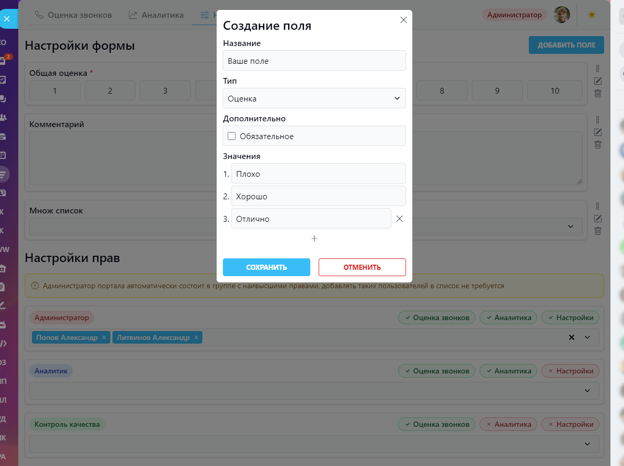
Task: Toggle theme with the sun icon
Action: pos(592,15)
